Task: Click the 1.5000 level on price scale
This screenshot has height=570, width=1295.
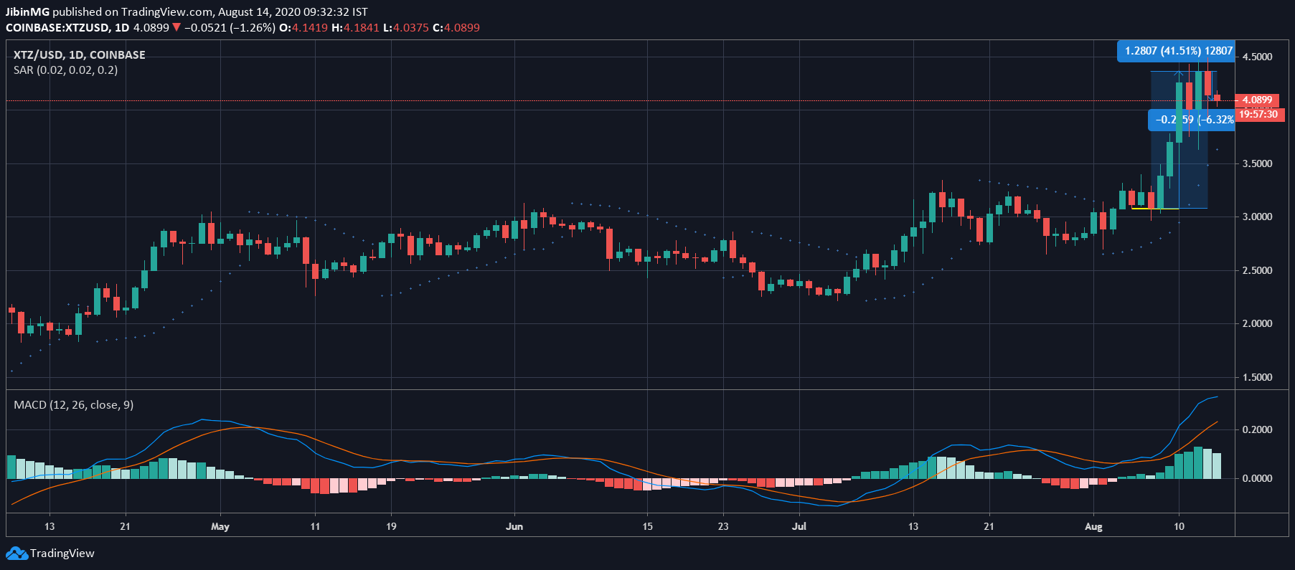Action: (x=1257, y=377)
